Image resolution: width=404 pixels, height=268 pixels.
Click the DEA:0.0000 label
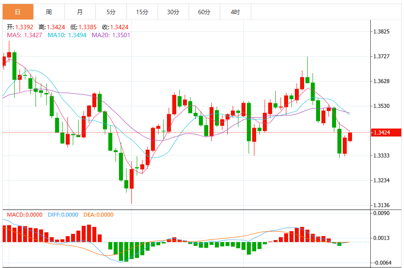tap(99, 215)
